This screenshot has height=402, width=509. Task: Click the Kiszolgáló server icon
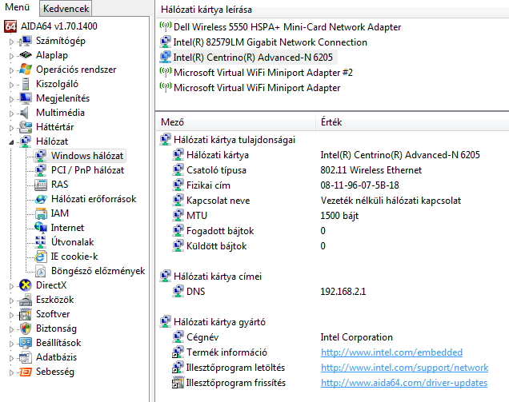pos(26,84)
